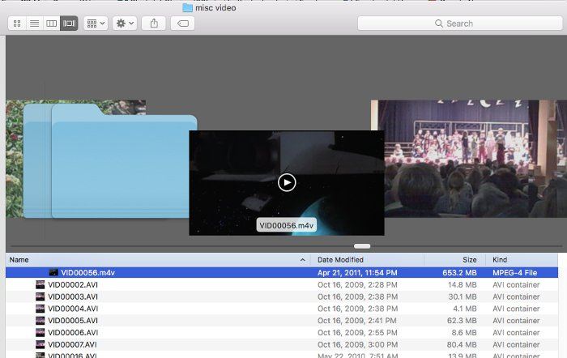Switch to icon view
Viewport: 567px width, 358px height.
pos(17,23)
